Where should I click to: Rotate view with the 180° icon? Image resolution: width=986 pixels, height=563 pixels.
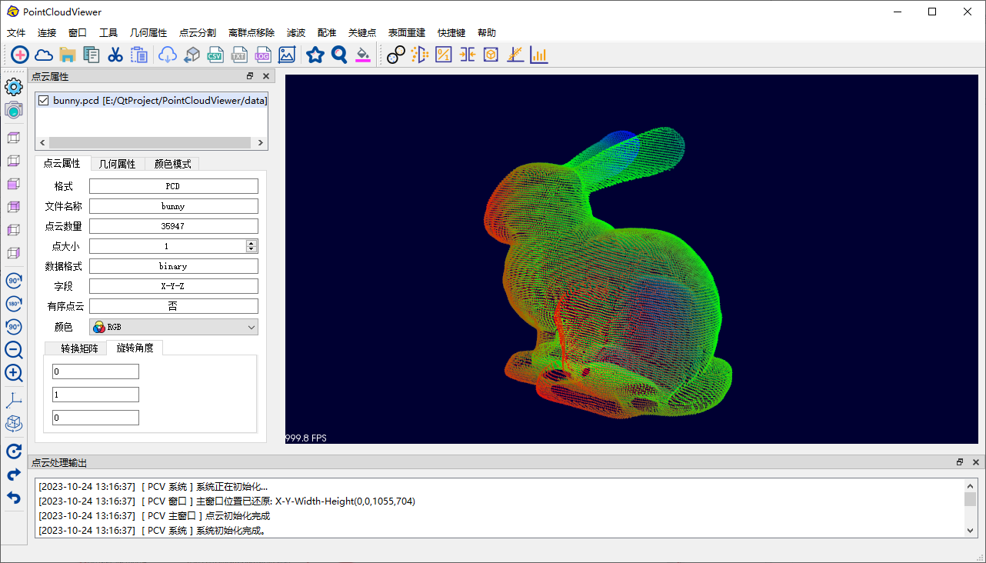click(x=14, y=304)
